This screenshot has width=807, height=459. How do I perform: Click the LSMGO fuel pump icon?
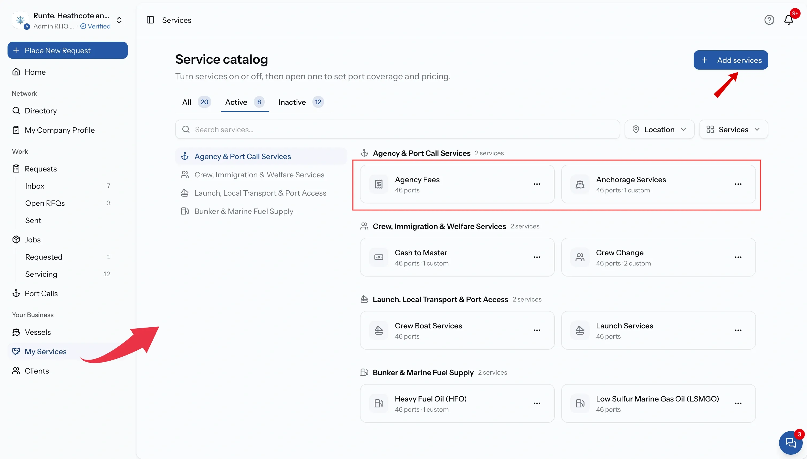coord(580,404)
